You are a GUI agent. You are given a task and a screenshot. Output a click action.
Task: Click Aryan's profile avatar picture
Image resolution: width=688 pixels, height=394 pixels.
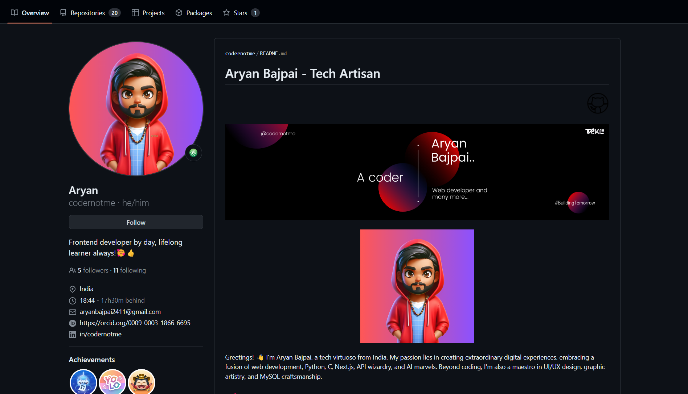136,109
